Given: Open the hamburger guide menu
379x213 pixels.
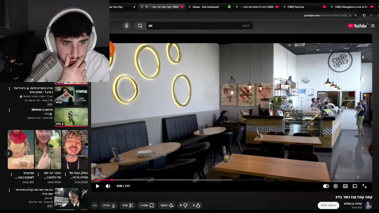Looking at the screenshot, I should click(x=373, y=26).
